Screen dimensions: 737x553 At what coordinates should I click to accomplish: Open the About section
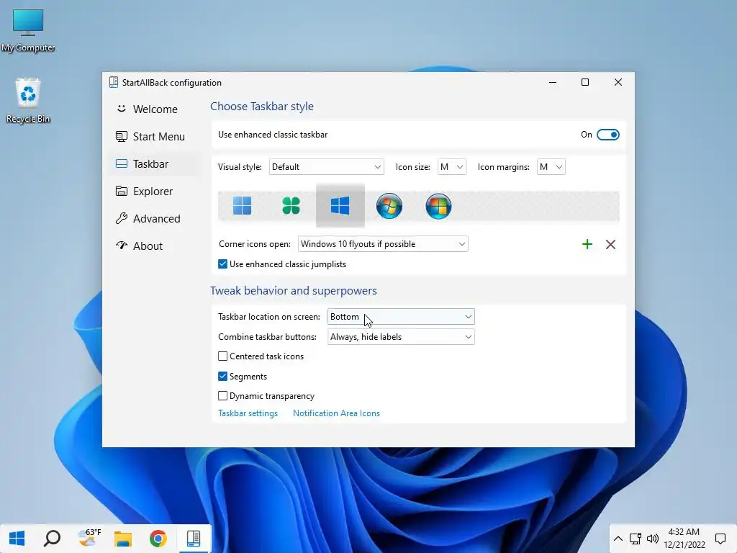pyautogui.click(x=154, y=246)
